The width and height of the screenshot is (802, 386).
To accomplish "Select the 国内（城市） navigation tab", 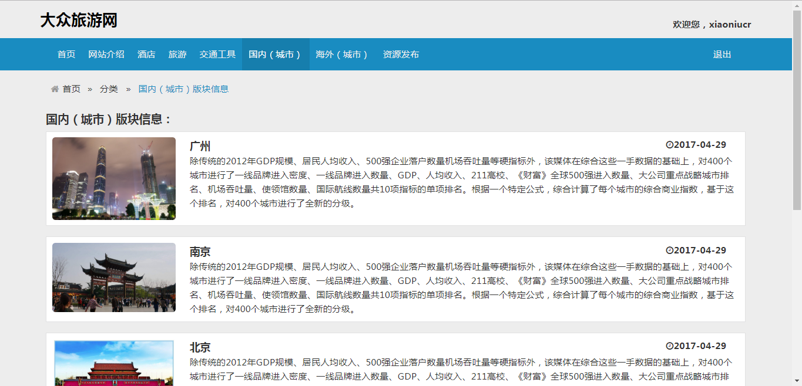I will click(276, 55).
